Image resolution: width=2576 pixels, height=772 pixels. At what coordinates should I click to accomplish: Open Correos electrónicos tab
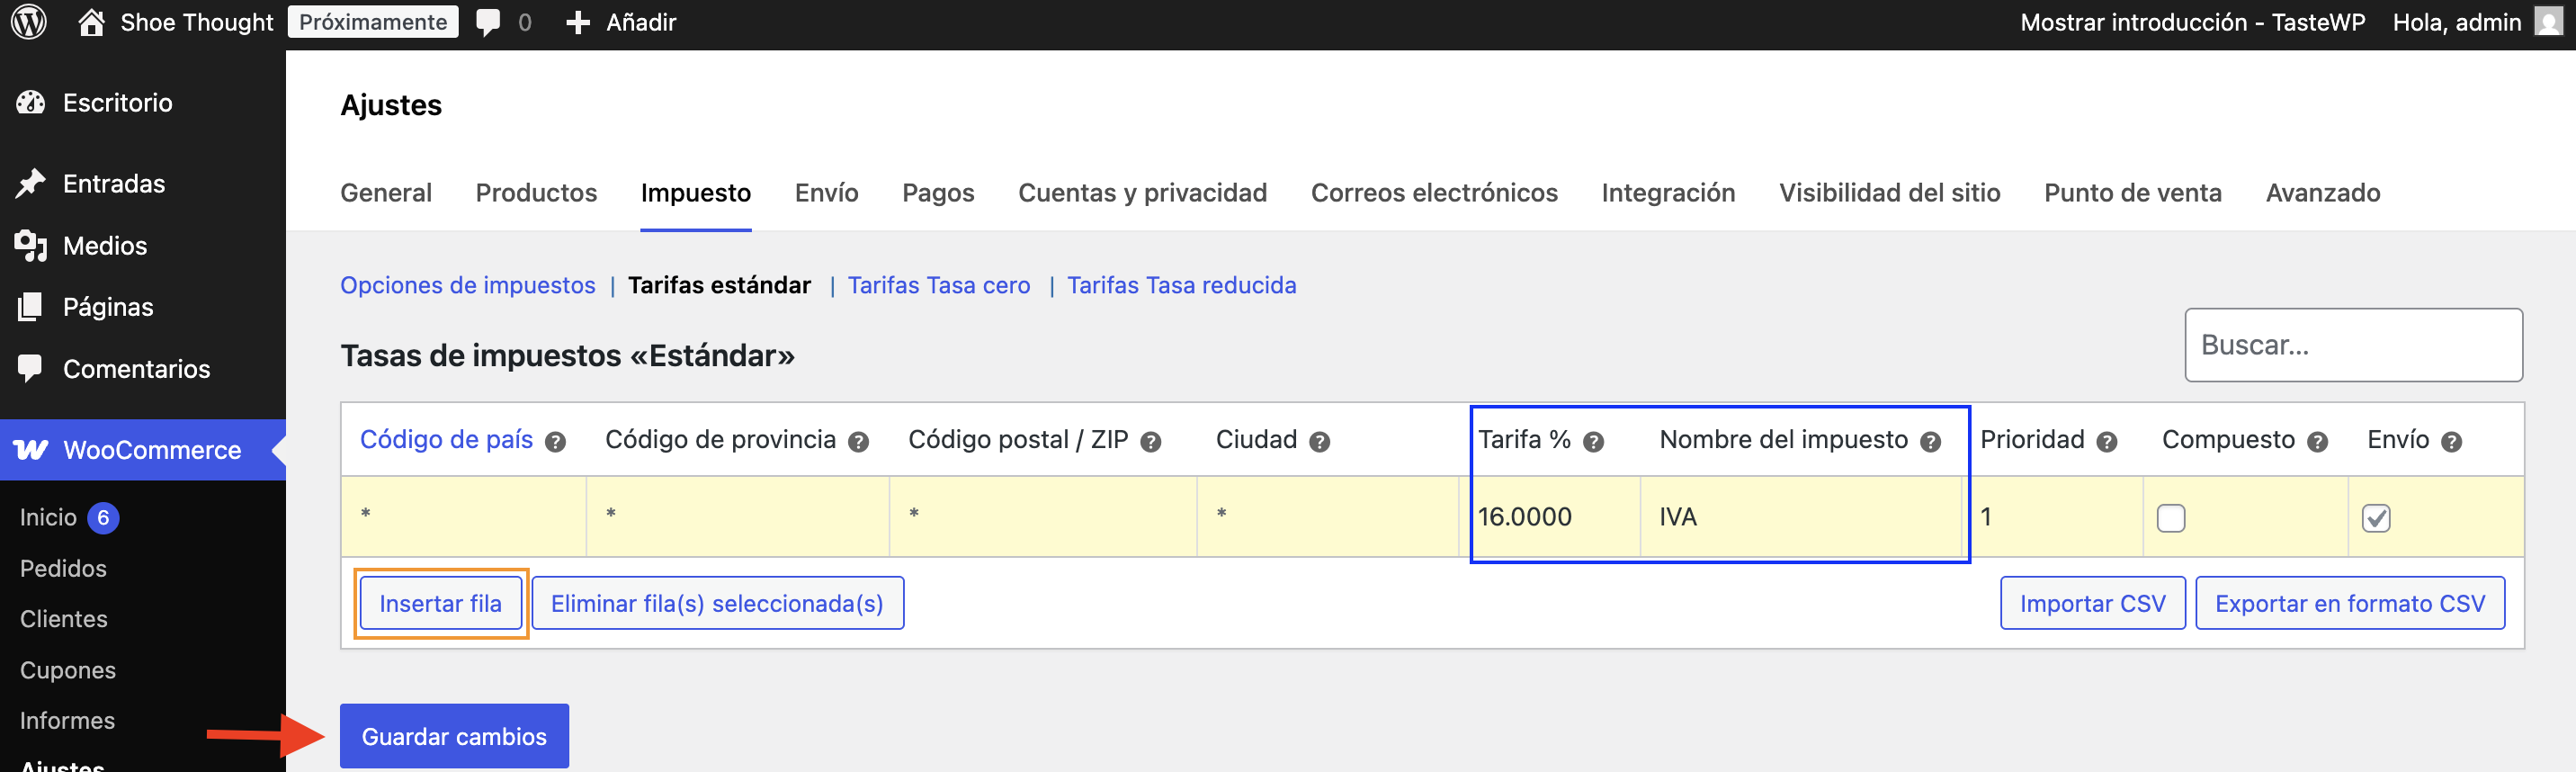1434,192
